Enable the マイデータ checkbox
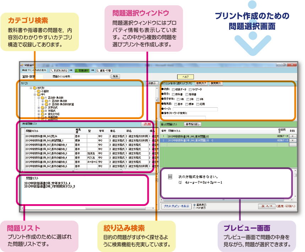This screenshot has height=252, width=305. (x=190, y=90)
